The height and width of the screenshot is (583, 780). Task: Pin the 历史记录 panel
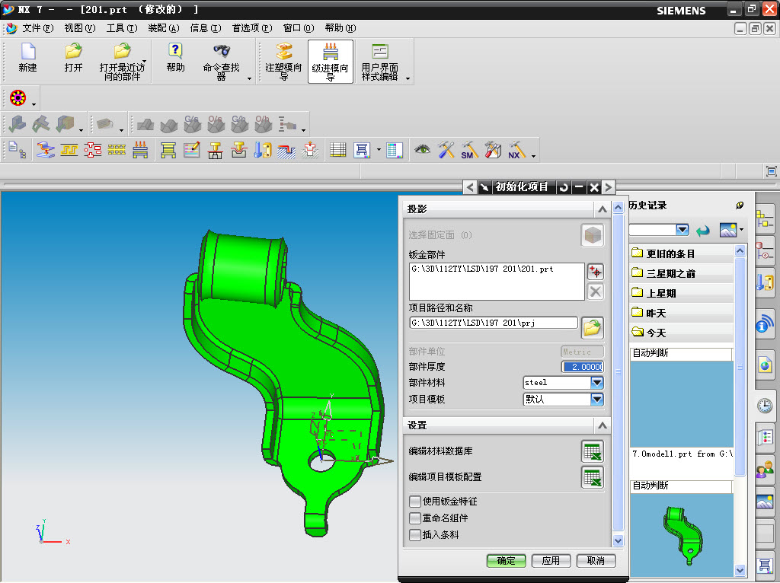click(x=740, y=205)
